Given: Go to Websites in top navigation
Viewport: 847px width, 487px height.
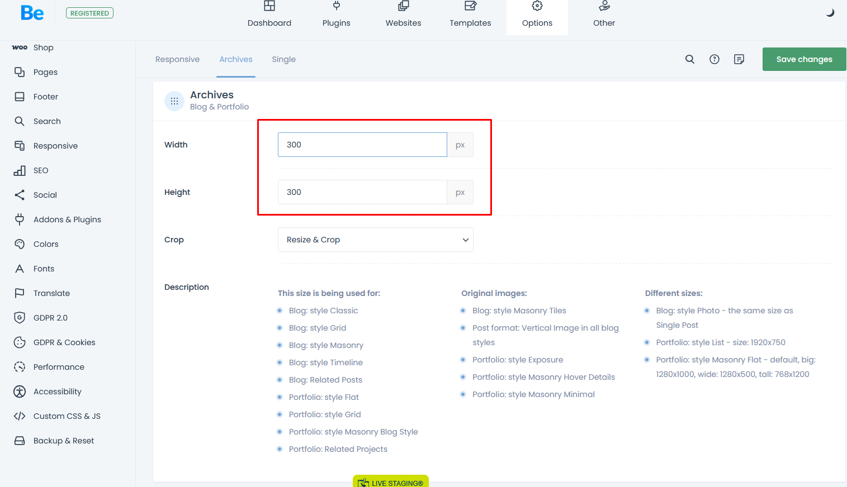Looking at the screenshot, I should (x=403, y=15).
